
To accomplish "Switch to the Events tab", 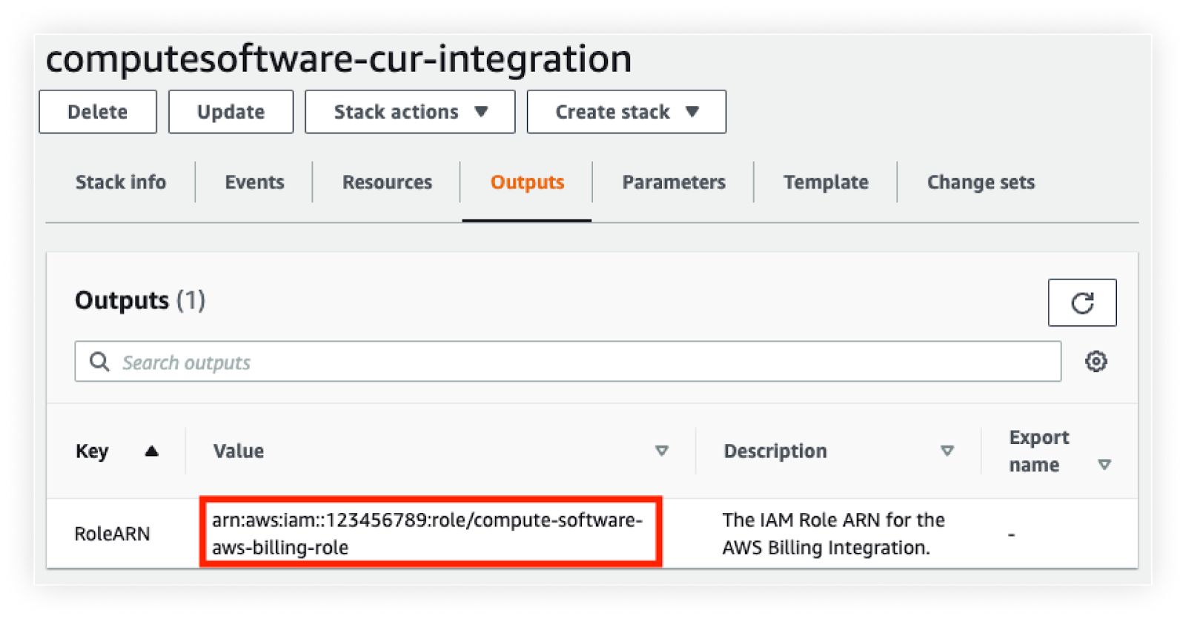I will tap(254, 182).
